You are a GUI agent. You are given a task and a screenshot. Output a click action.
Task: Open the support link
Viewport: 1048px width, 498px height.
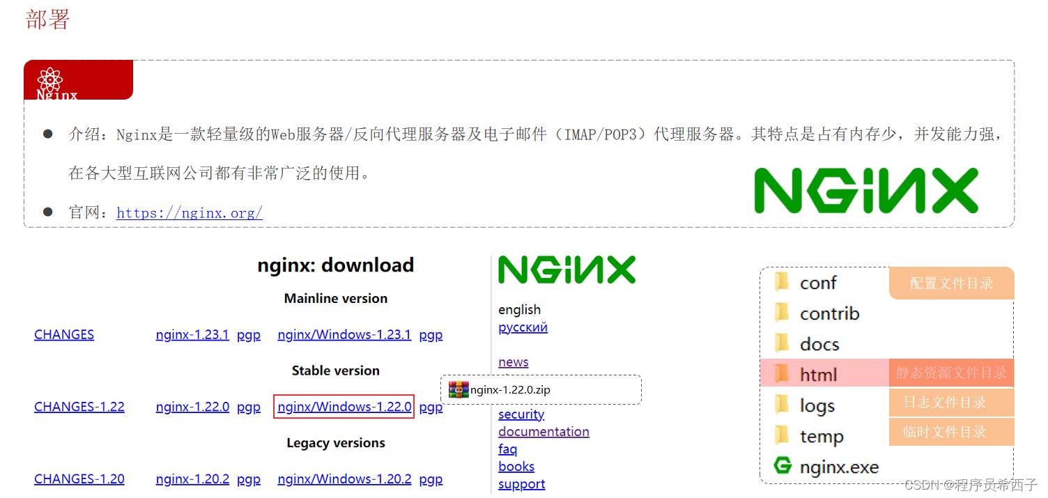pyautogui.click(x=522, y=484)
